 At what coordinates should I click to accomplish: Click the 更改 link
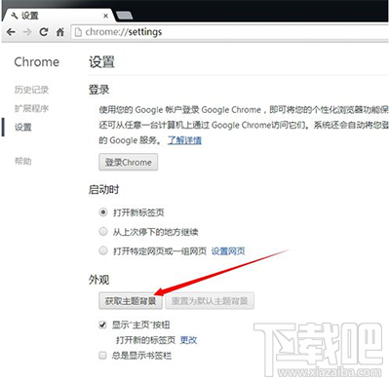pos(188,340)
